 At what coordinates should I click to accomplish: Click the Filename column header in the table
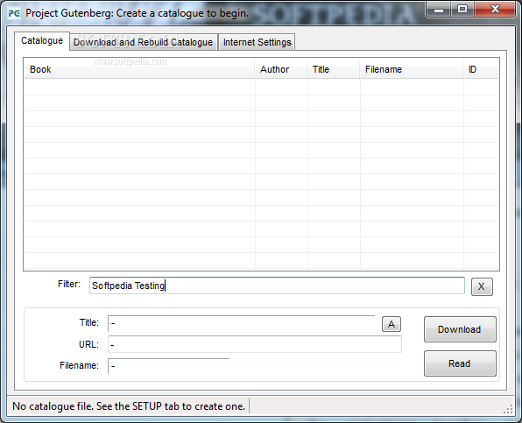pyautogui.click(x=412, y=69)
